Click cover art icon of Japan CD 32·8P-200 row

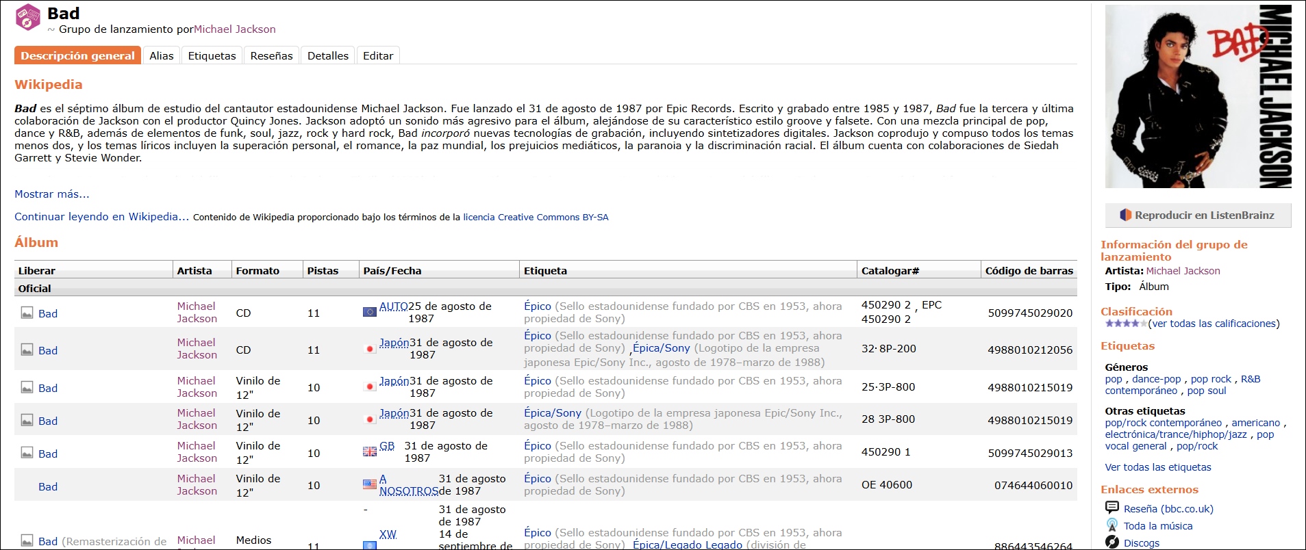point(27,350)
